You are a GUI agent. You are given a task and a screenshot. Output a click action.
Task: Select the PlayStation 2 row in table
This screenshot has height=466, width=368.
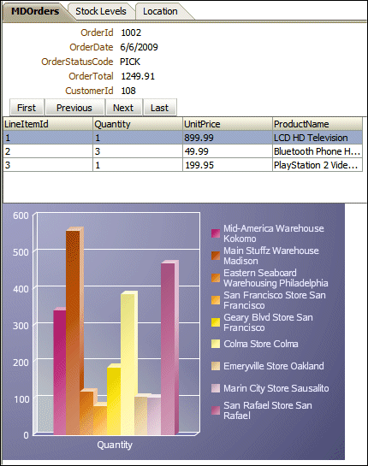[x=182, y=165]
